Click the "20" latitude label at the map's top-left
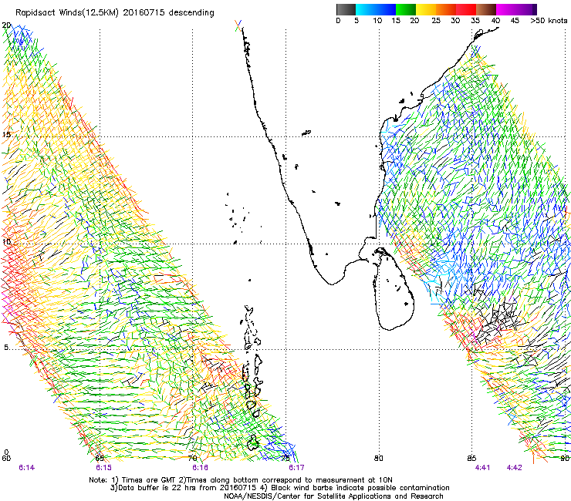571x501 pixels. [6, 25]
